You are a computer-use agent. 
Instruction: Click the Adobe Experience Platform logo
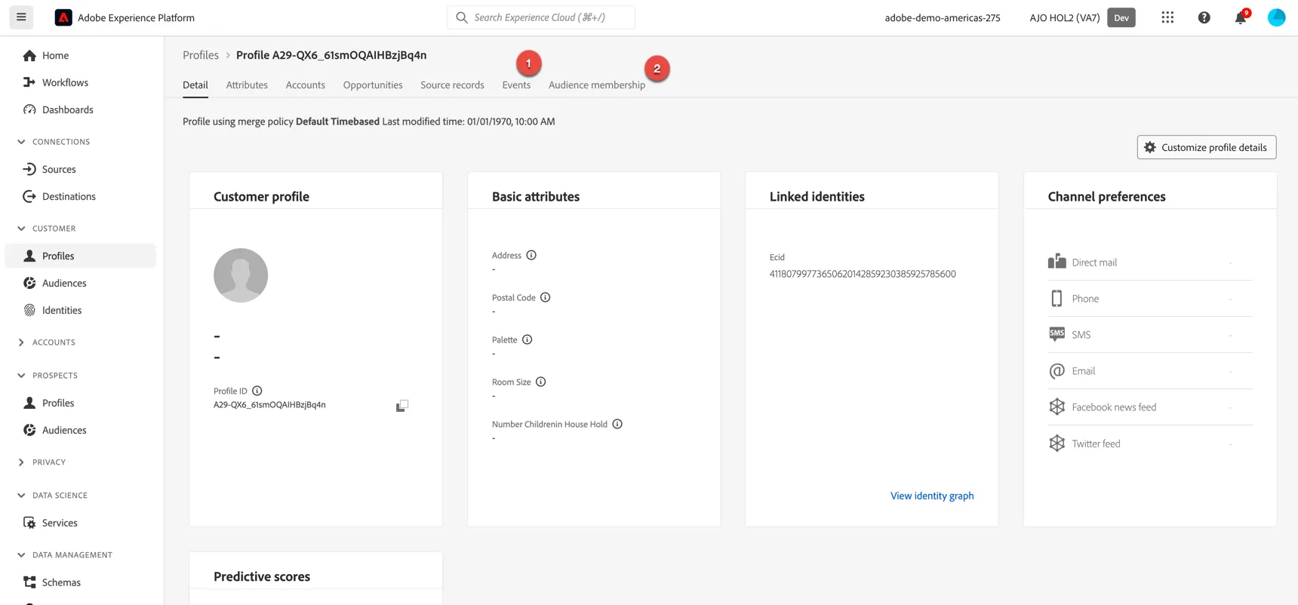coord(63,17)
